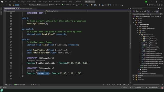This screenshot has height=92, width=164.
Task: Click the master branch in status bar
Action: 139,87
